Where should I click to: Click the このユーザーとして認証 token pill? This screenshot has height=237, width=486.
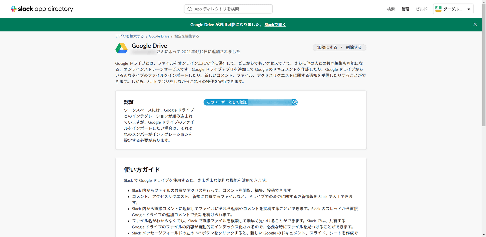click(x=234, y=102)
